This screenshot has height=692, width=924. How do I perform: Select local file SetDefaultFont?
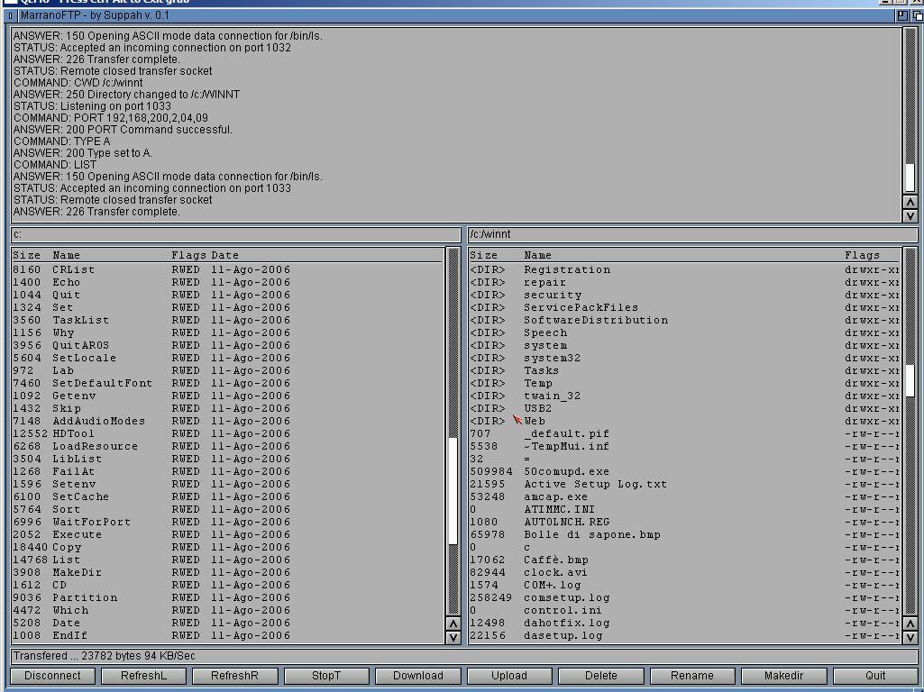(x=227, y=384)
